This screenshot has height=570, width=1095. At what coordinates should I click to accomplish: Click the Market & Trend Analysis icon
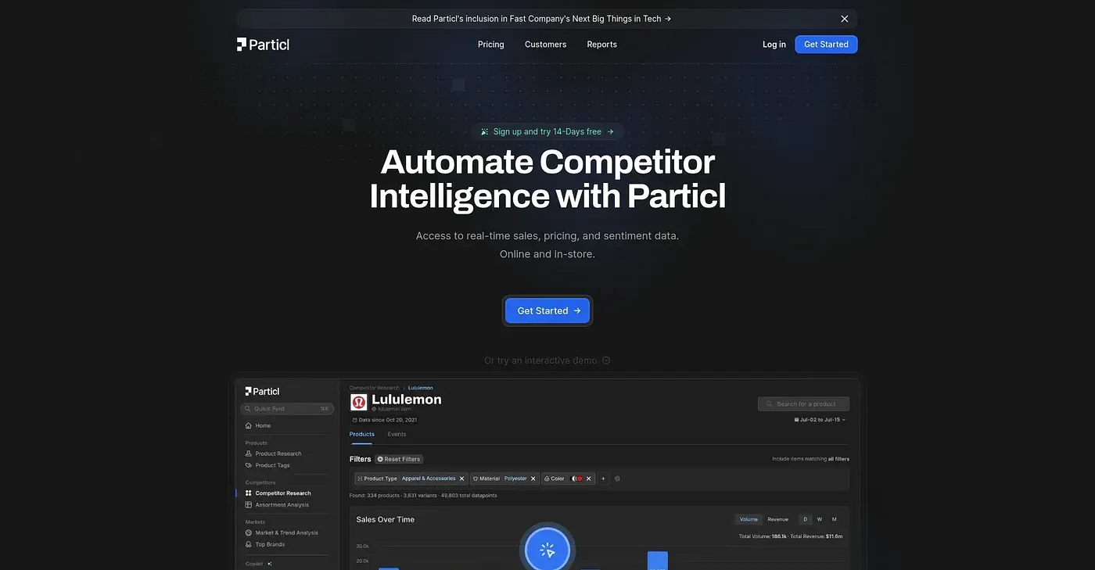pos(249,532)
